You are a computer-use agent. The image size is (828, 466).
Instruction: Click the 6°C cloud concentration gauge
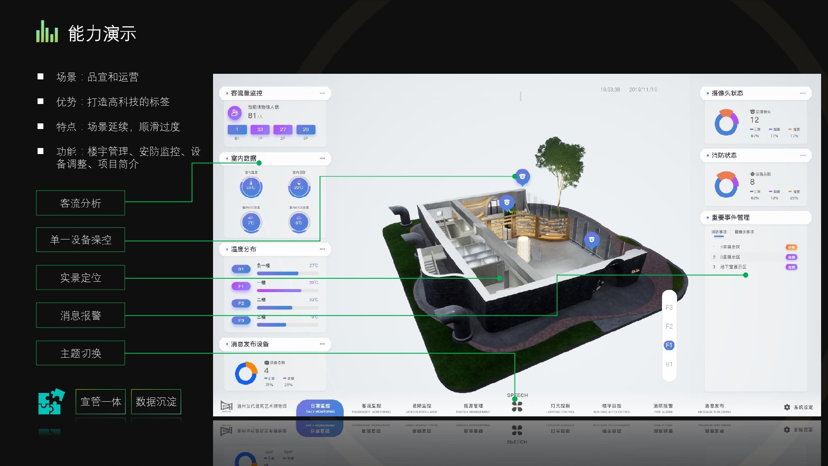pos(299,222)
